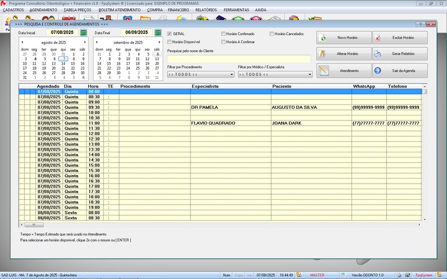Advance to next month in setembro calendar

pos(160,42)
